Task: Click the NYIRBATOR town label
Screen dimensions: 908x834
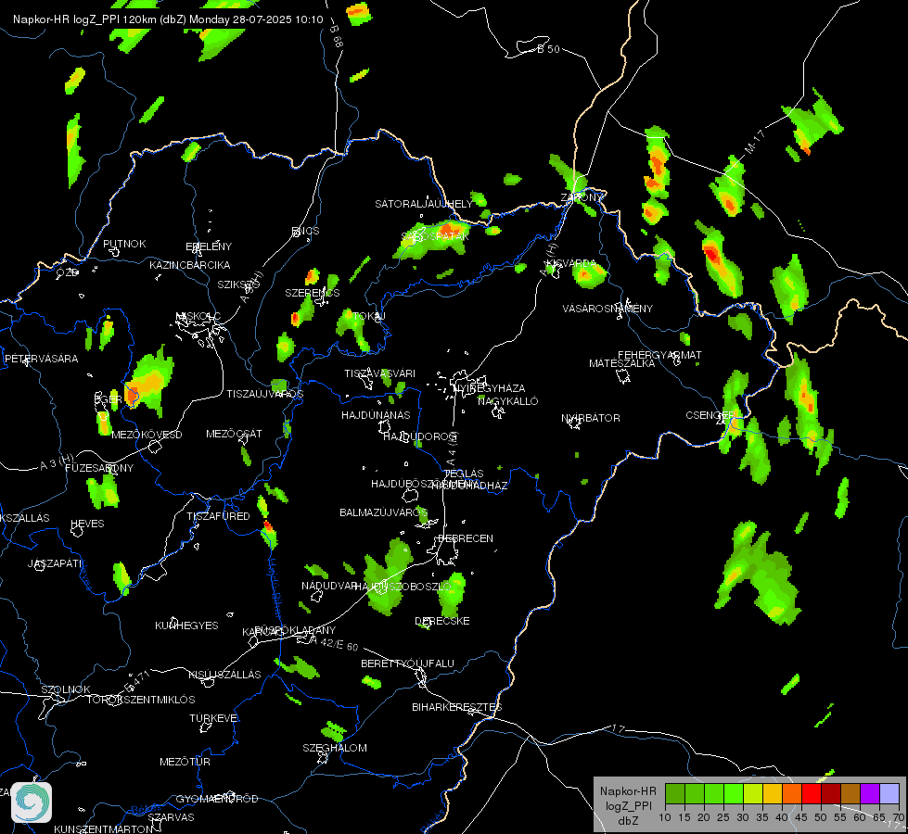Action: [x=591, y=418]
